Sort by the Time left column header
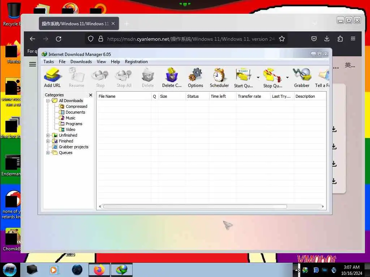 click(223, 96)
